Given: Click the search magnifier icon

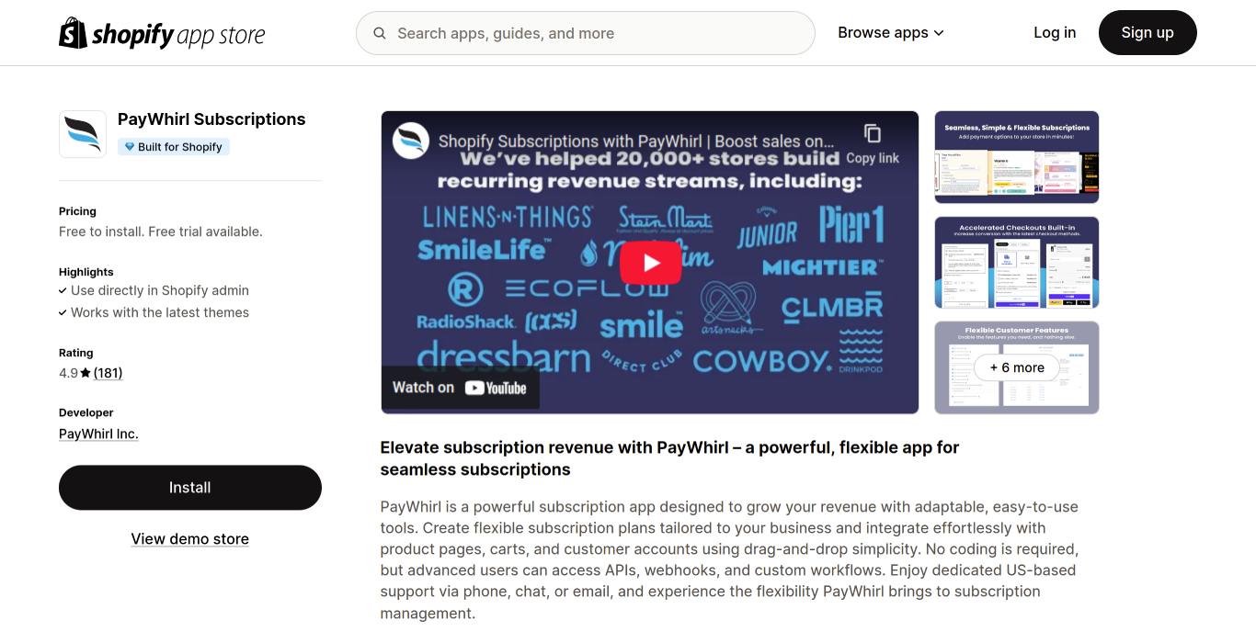Looking at the screenshot, I should [x=380, y=33].
